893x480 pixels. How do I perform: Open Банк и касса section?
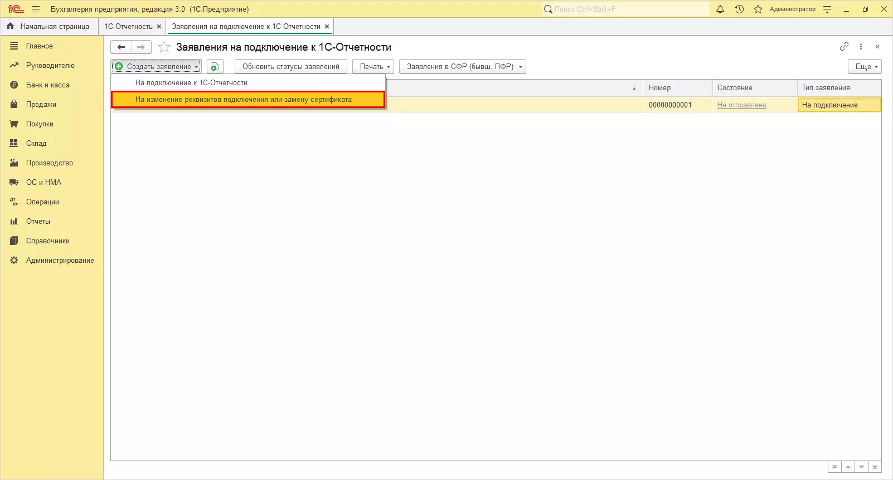(x=51, y=85)
